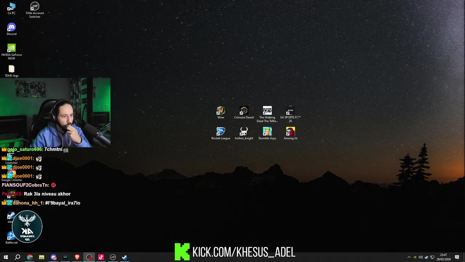
Task: Select the Battle.net desktop shortcut
Action: pyautogui.click(x=11, y=238)
